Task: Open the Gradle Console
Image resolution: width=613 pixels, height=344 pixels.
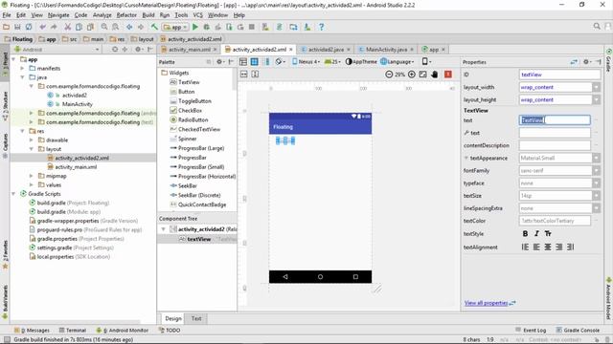Action: coord(578,330)
